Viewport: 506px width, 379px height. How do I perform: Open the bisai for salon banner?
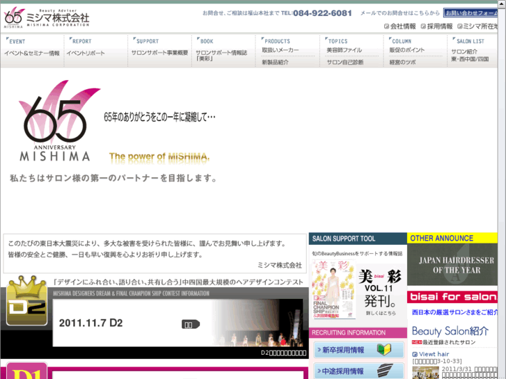click(452, 297)
